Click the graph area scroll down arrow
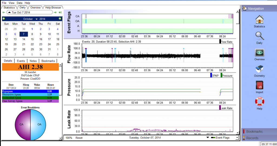Image resolution: width=277 pixels, height=146 pixels. pyautogui.click(x=238, y=133)
